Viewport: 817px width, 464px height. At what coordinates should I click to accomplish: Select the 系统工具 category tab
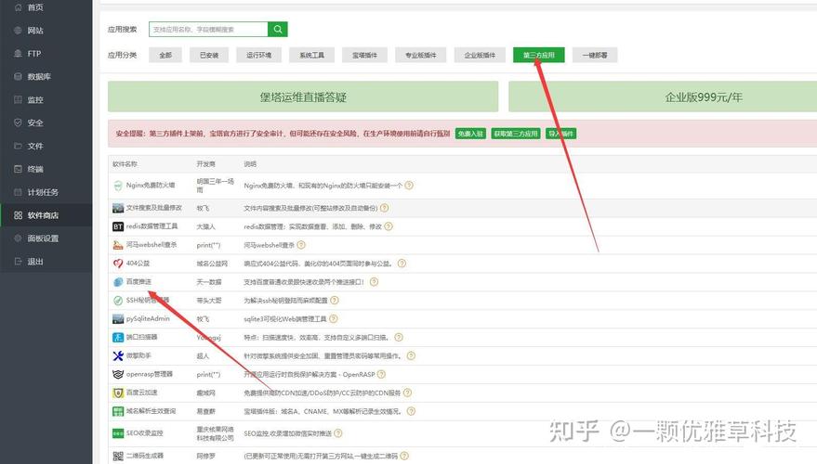[x=311, y=55]
